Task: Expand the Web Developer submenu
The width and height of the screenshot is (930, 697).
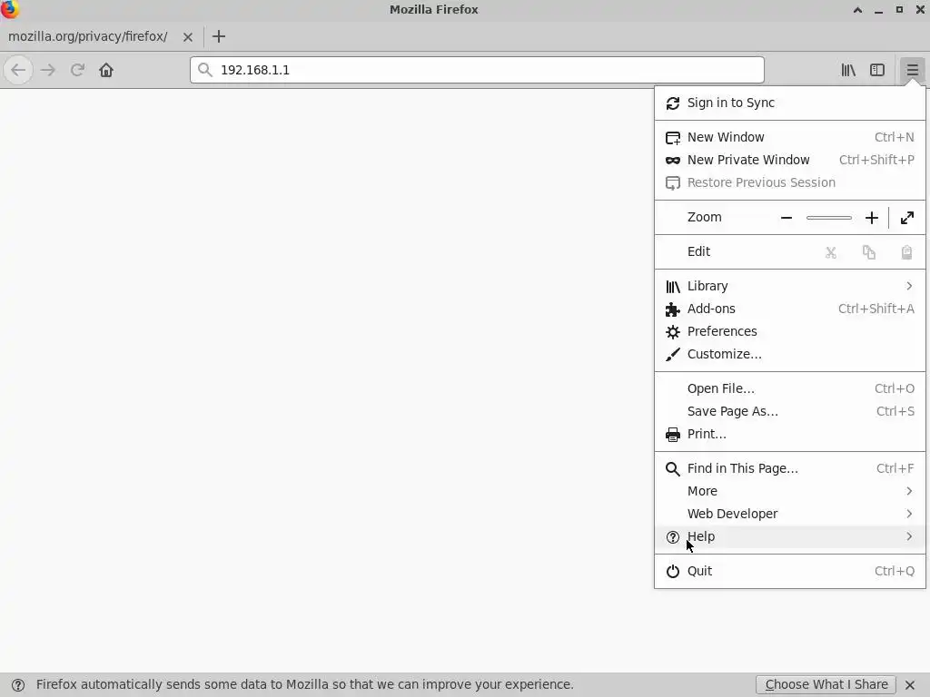Action: click(789, 514)
